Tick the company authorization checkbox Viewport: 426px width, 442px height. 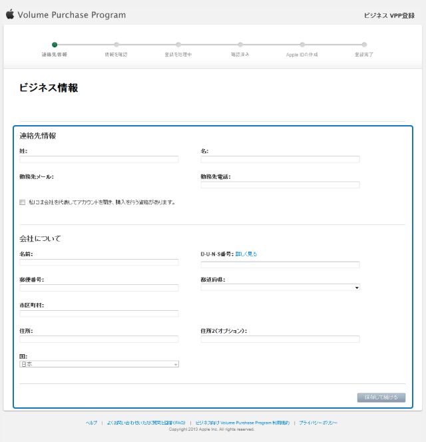coord(23,202)
